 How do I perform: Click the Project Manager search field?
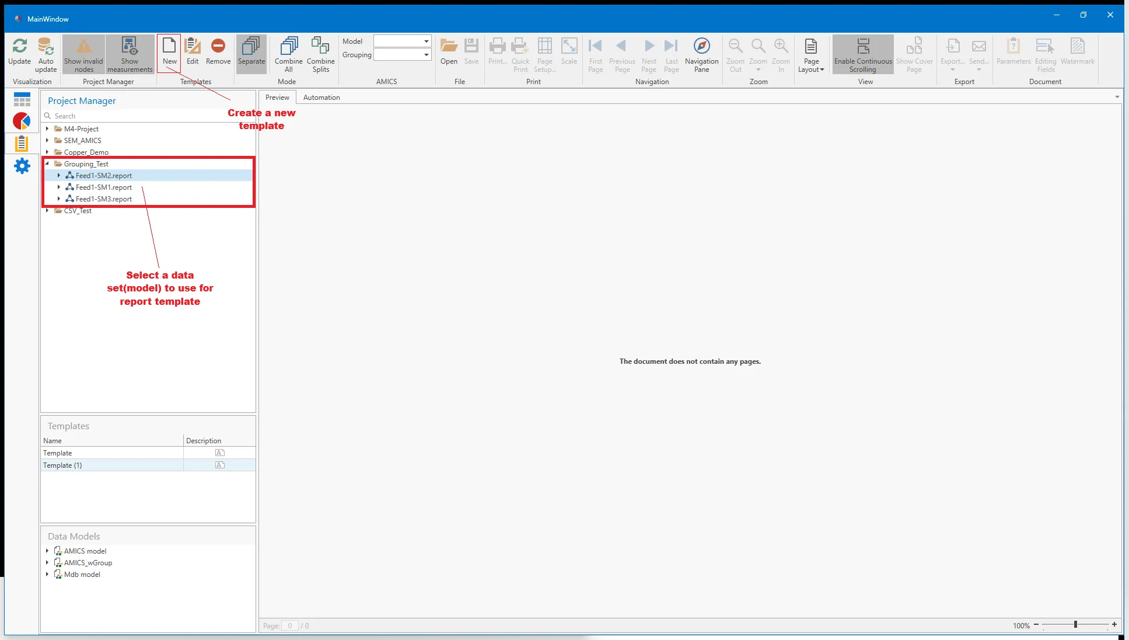(148, 116)
